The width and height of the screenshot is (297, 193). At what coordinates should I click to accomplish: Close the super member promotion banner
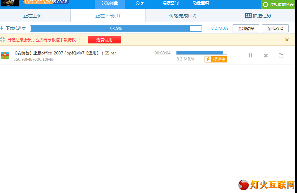[x=287, y=40]
